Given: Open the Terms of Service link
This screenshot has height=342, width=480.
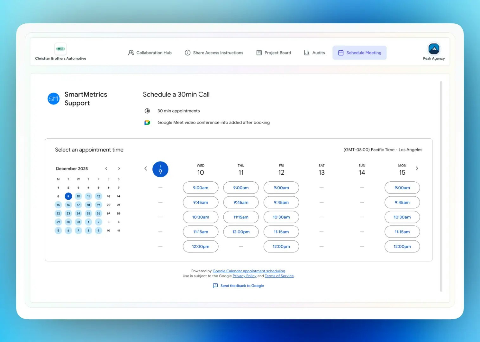Looking at the screenshot, I should click(x=279, y=276).
